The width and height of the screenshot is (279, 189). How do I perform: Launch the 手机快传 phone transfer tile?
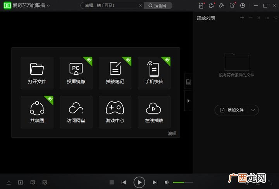pos(154,73)
